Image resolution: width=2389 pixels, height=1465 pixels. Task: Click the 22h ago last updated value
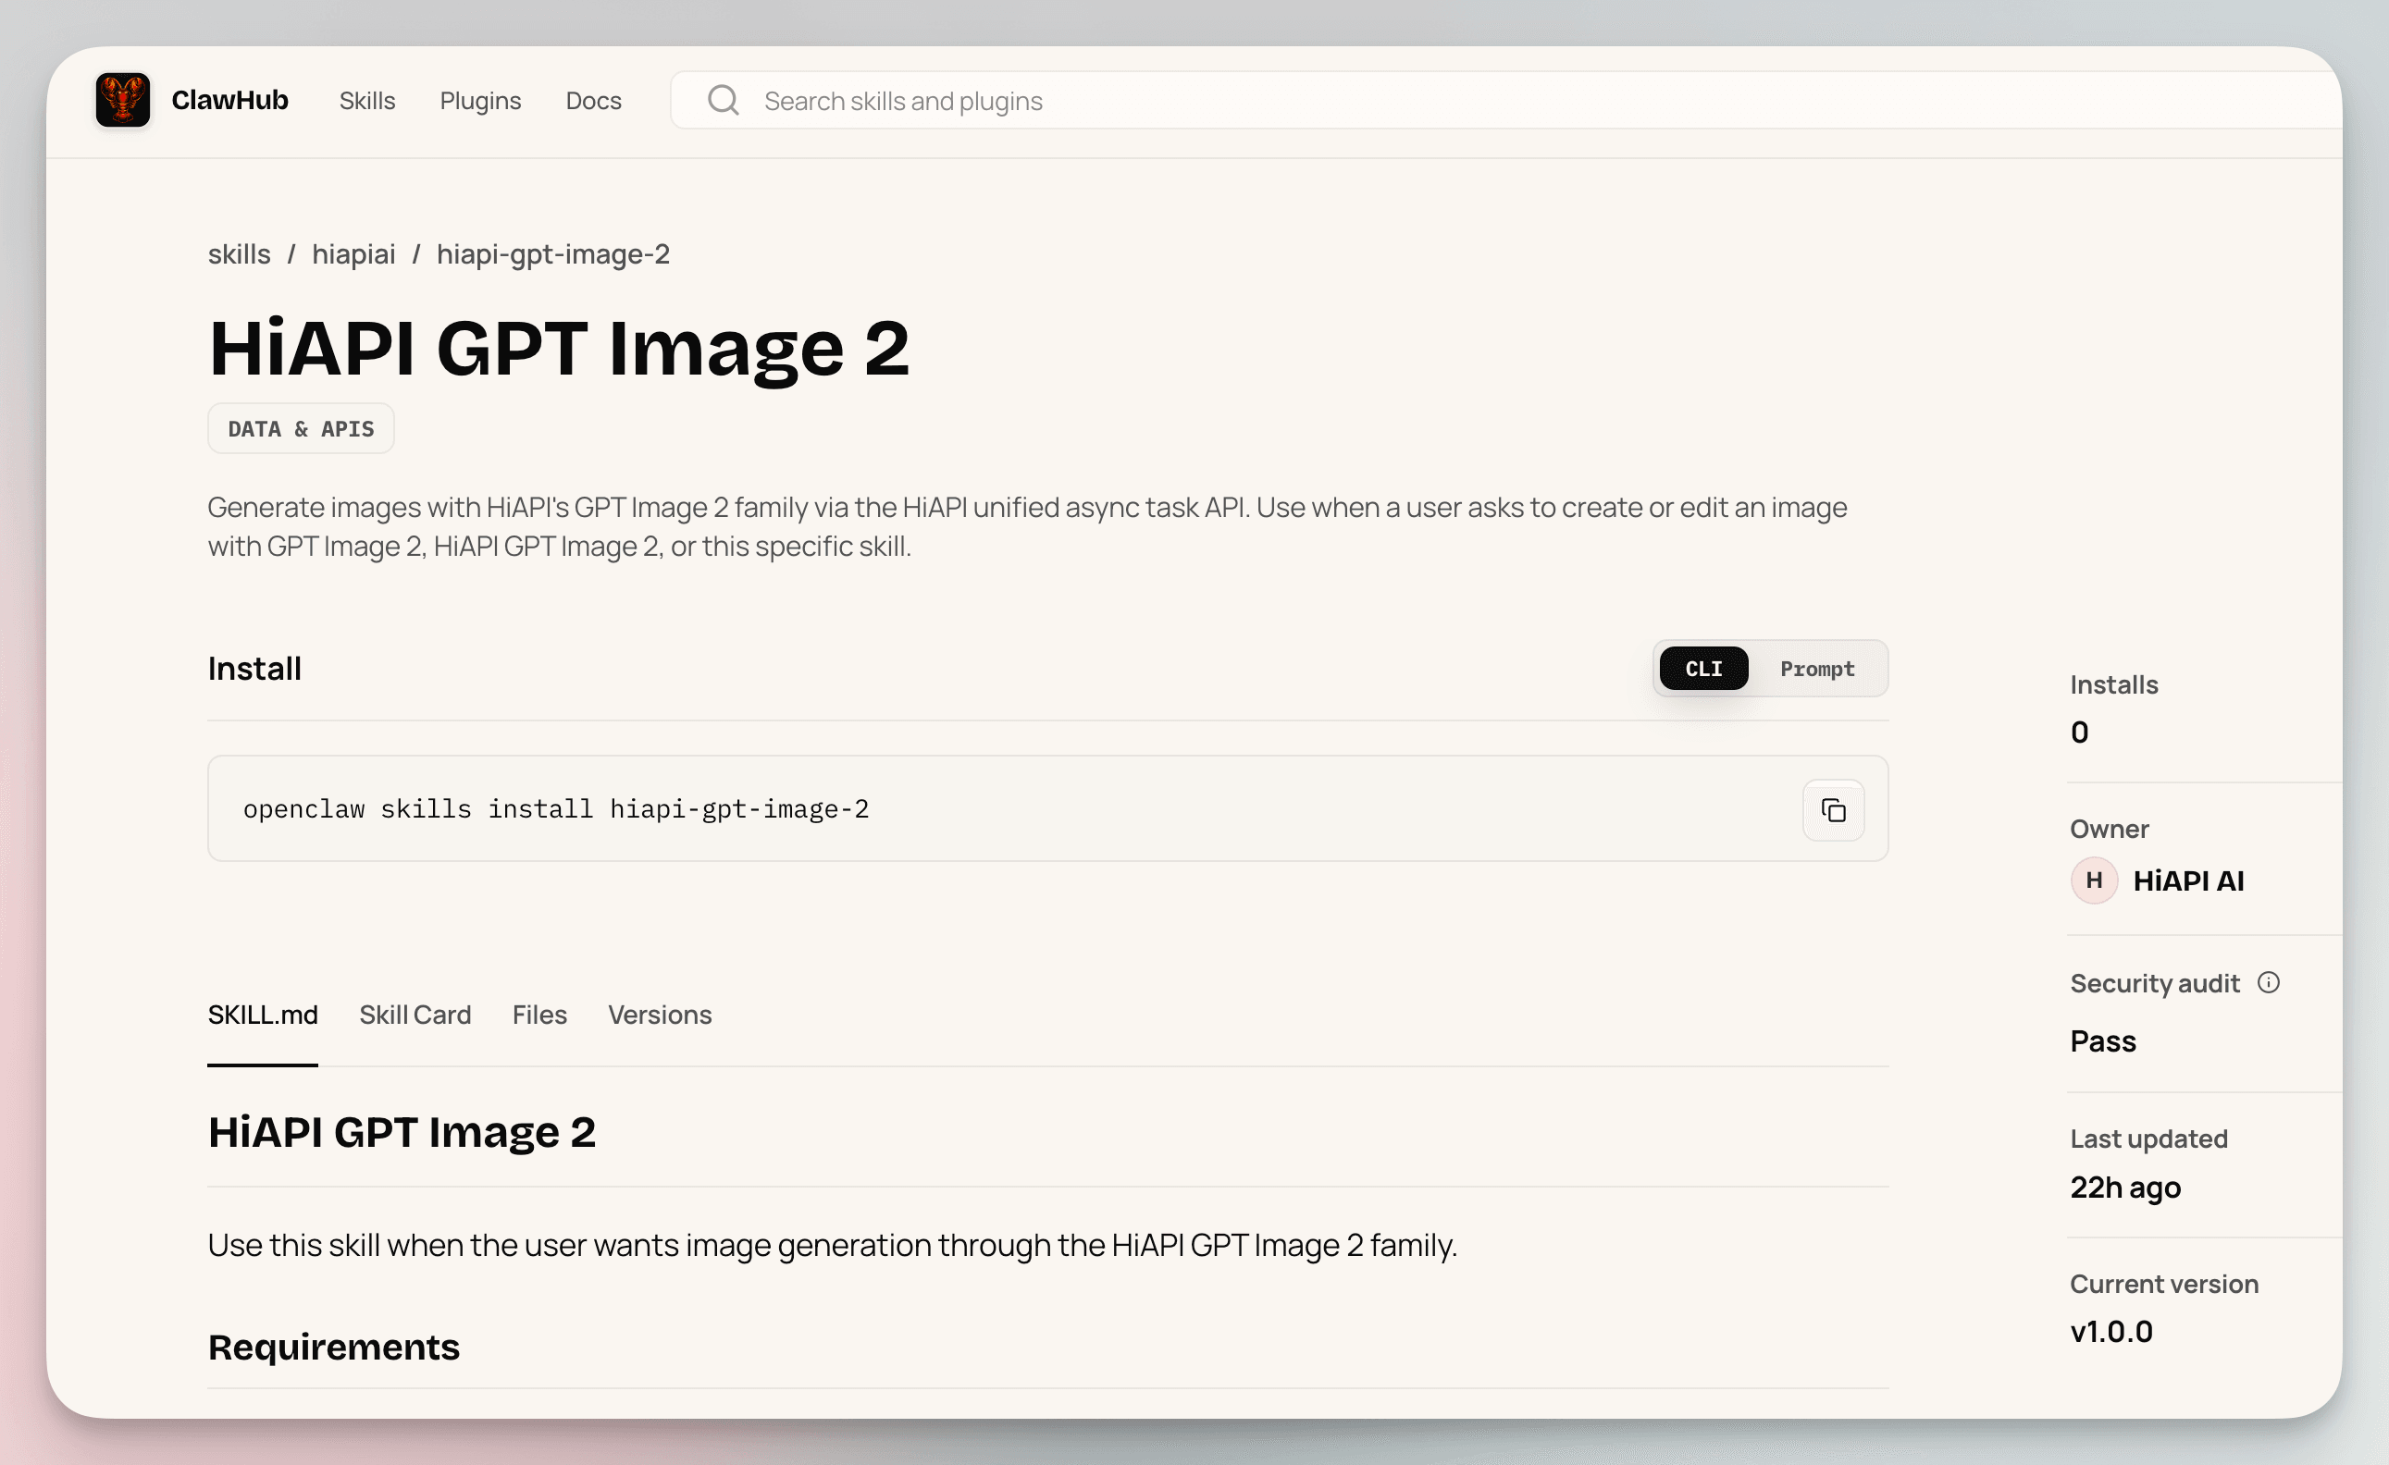click(2125, 1187)
